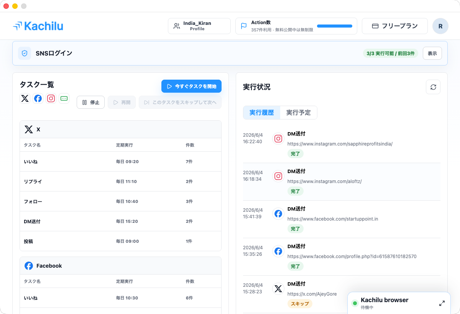Click the タスク名 column header in Facebook table
Image resolution: width=460 pixels, height=314 pixels.
[x=32, y=281]
